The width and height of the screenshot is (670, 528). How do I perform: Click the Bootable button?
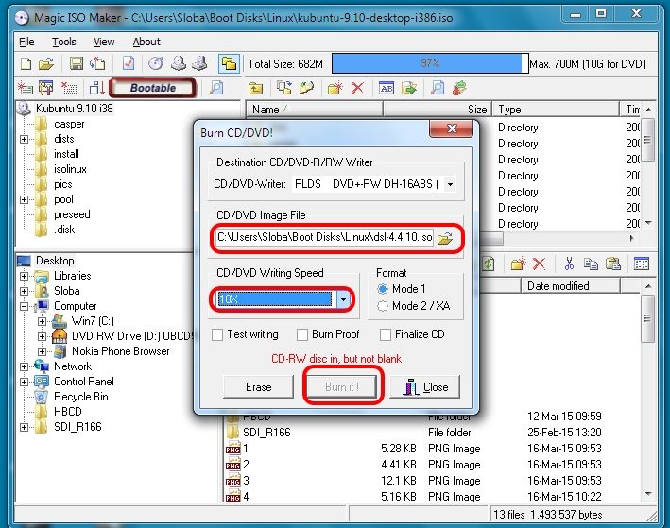(x=153, y=88)
